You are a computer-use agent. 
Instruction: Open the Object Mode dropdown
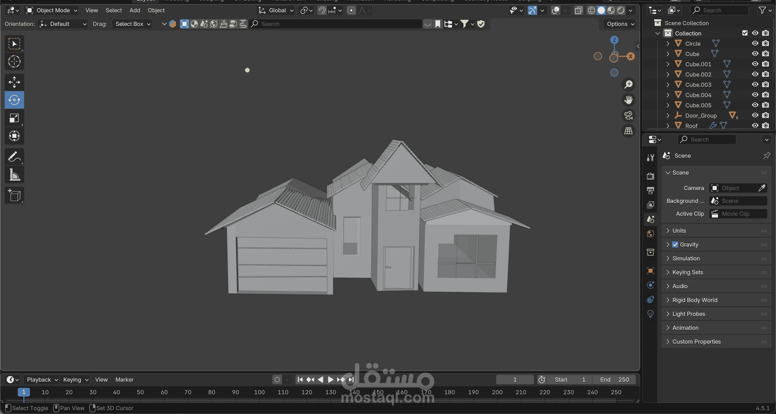(52, 11)
